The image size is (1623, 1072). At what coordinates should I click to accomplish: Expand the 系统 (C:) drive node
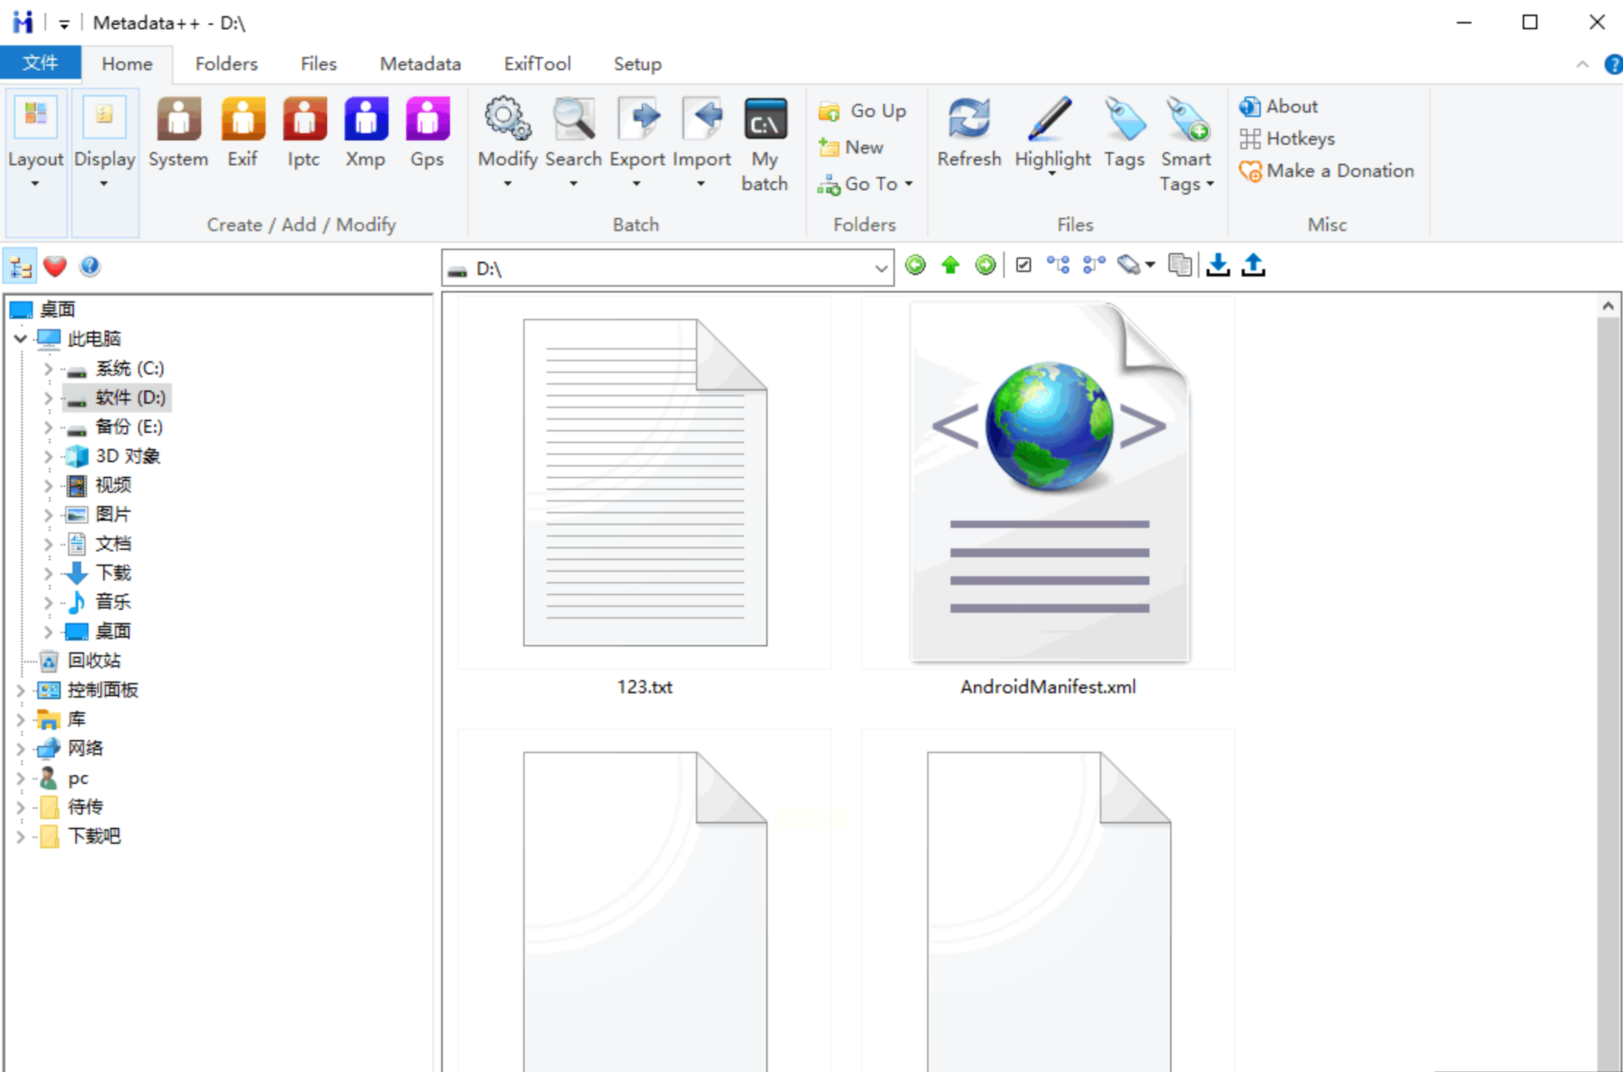(x=48, y=369)
